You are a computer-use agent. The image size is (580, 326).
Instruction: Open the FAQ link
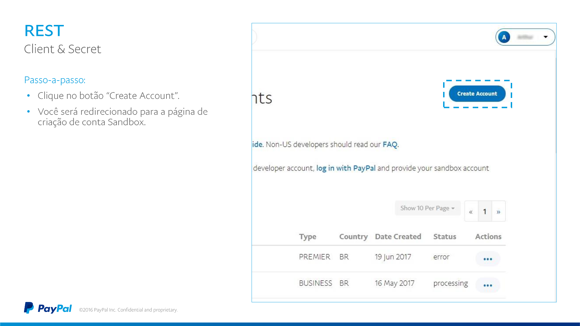pyautogui.click(x=390, y=144)
